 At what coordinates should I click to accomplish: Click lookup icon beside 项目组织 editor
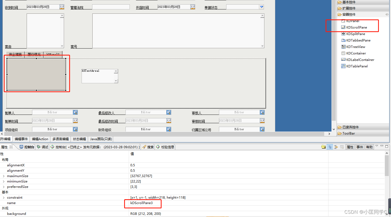point(75,129)
